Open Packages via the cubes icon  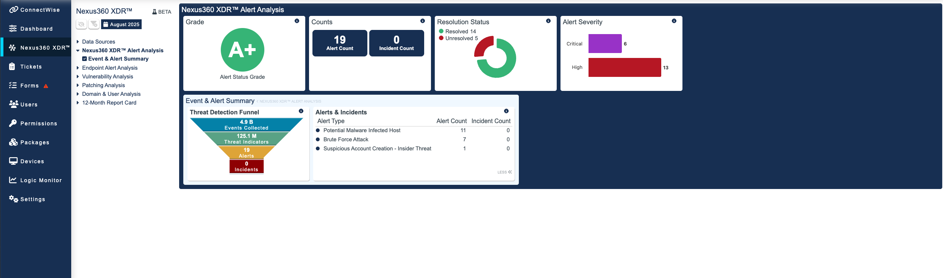pos(14,142)
